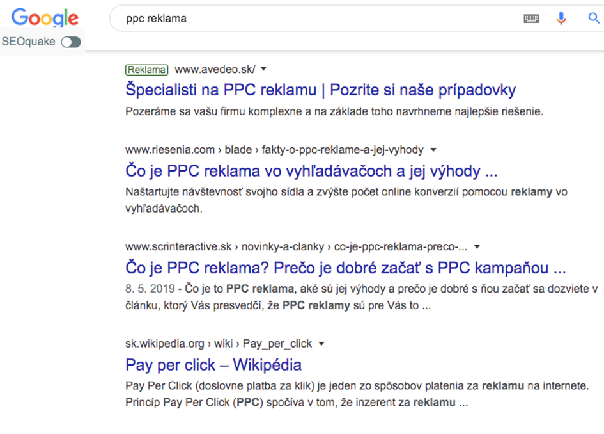Open the Špecialisti na PPC reklamu ad link
The height and width of the screenshot is (434, 604).
coord(320,90)
